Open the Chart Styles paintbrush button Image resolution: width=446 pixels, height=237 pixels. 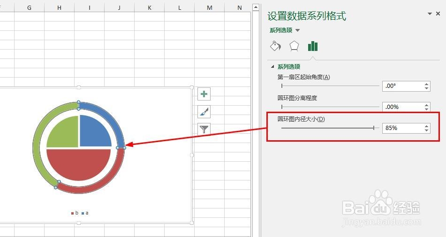click(204, 112)
